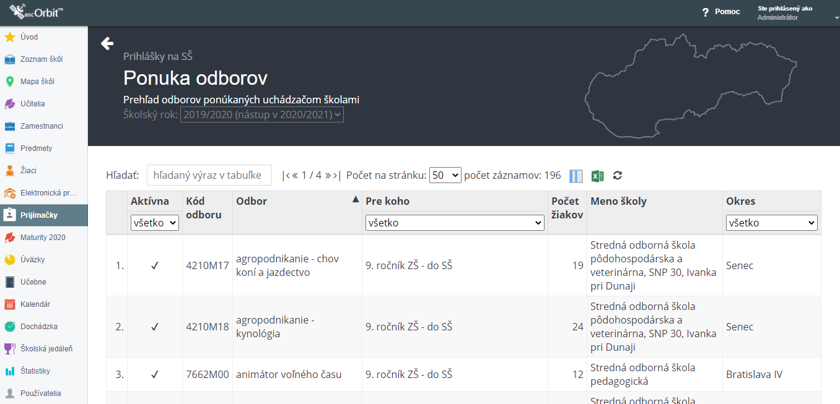Click the Prijímačky badge icon
This screenshot has width=840, height=404.
pos(9,215)
